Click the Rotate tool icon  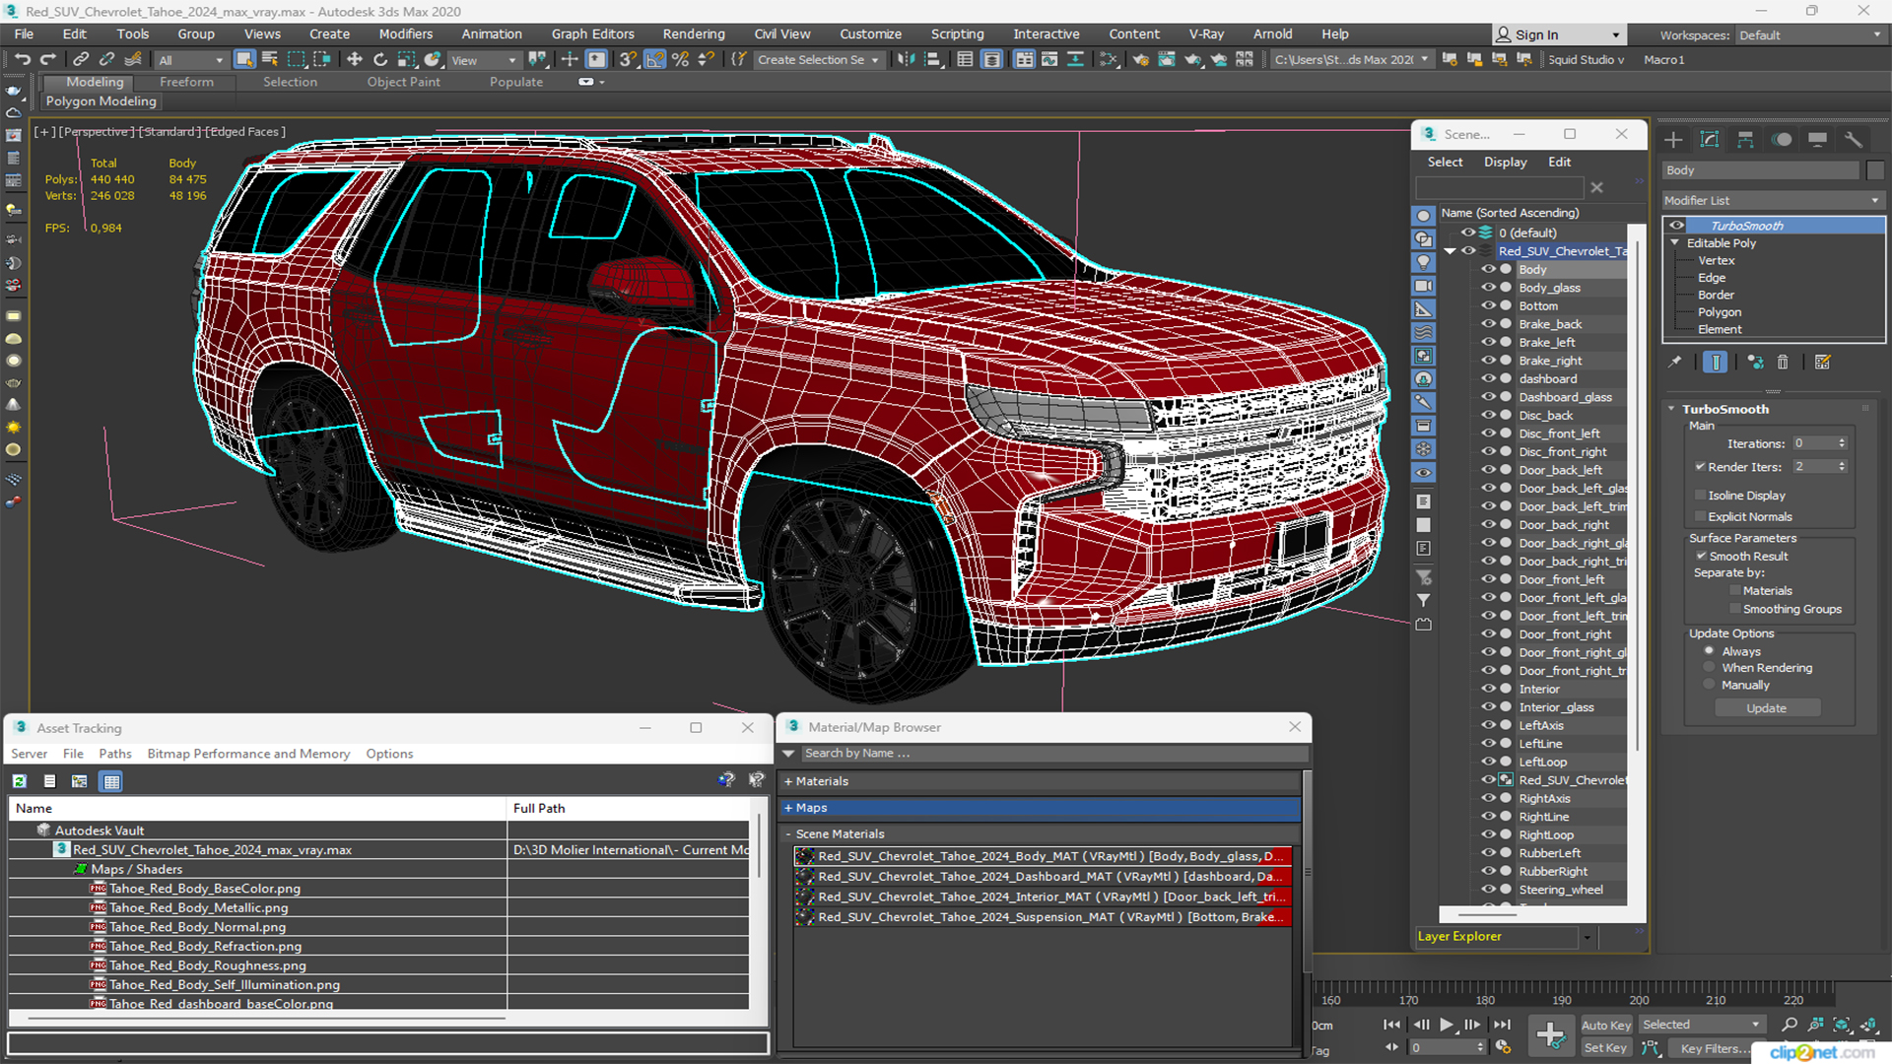tap(380, 60)
